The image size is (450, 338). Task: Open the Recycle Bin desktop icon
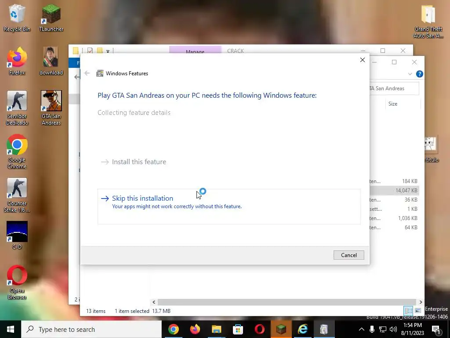click(17, 18)
